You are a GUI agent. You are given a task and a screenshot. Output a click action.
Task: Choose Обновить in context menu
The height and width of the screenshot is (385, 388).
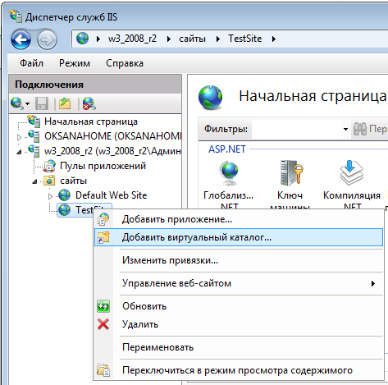[x=239, y=306]
